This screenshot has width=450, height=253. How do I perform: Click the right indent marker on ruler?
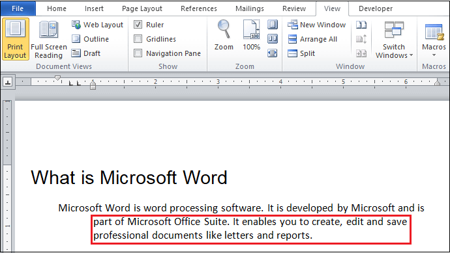(438, 83)
